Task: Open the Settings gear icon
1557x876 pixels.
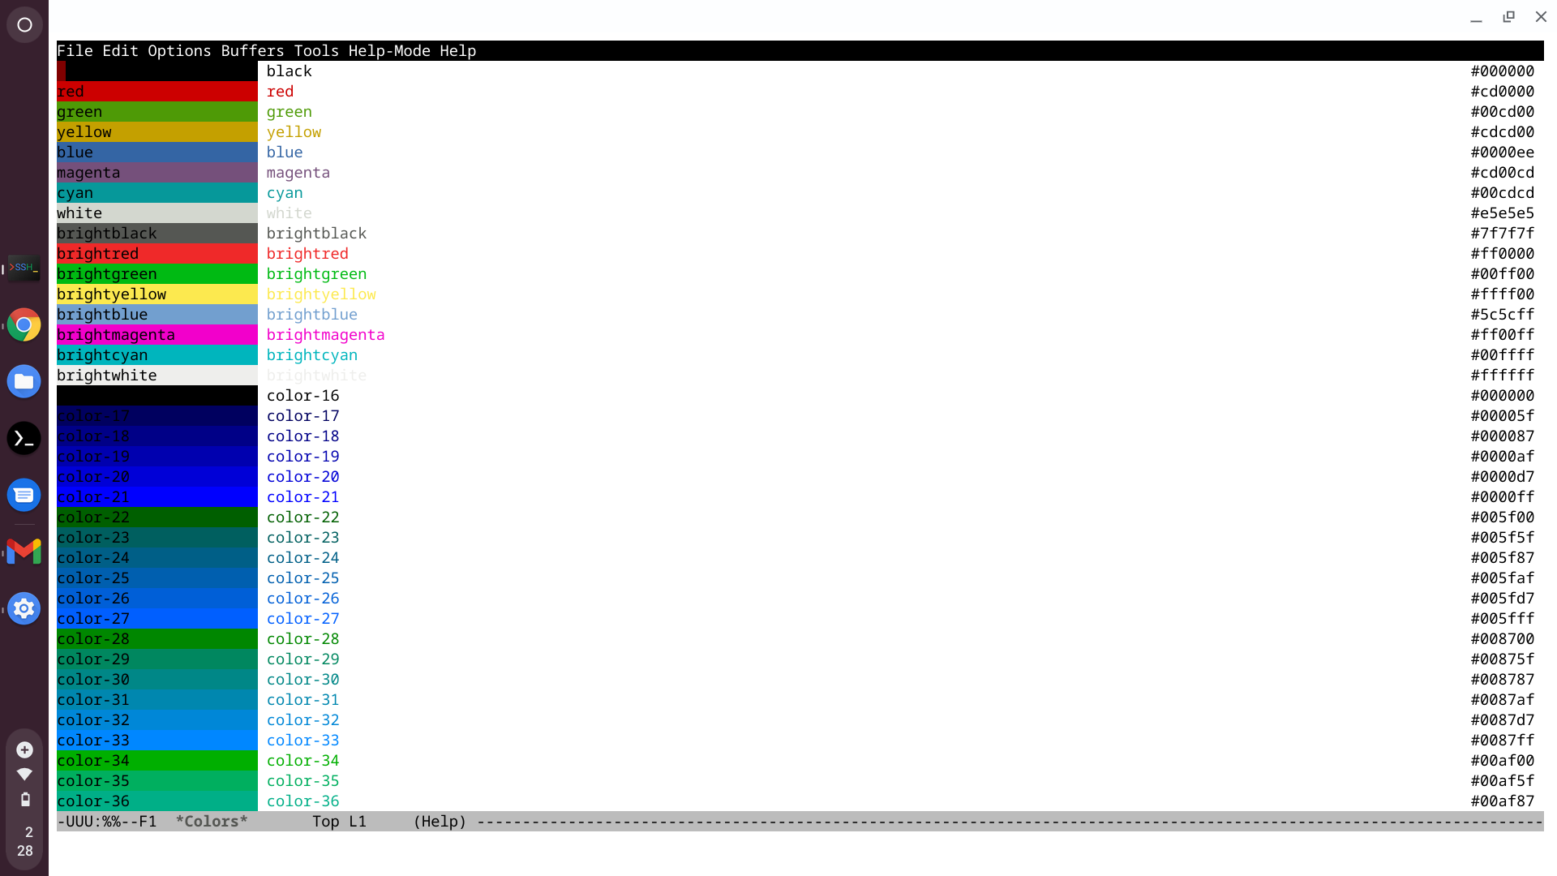Action: (24, 608)
